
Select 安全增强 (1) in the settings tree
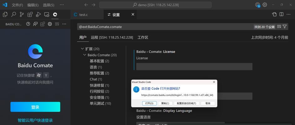coord(99,97)
